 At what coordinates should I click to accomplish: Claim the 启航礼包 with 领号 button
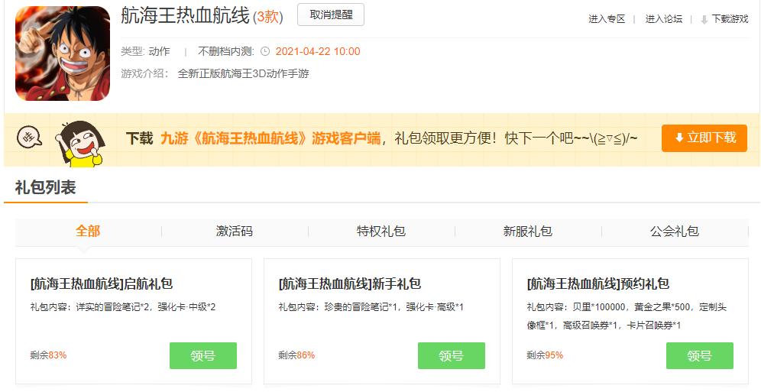(203, 355)
